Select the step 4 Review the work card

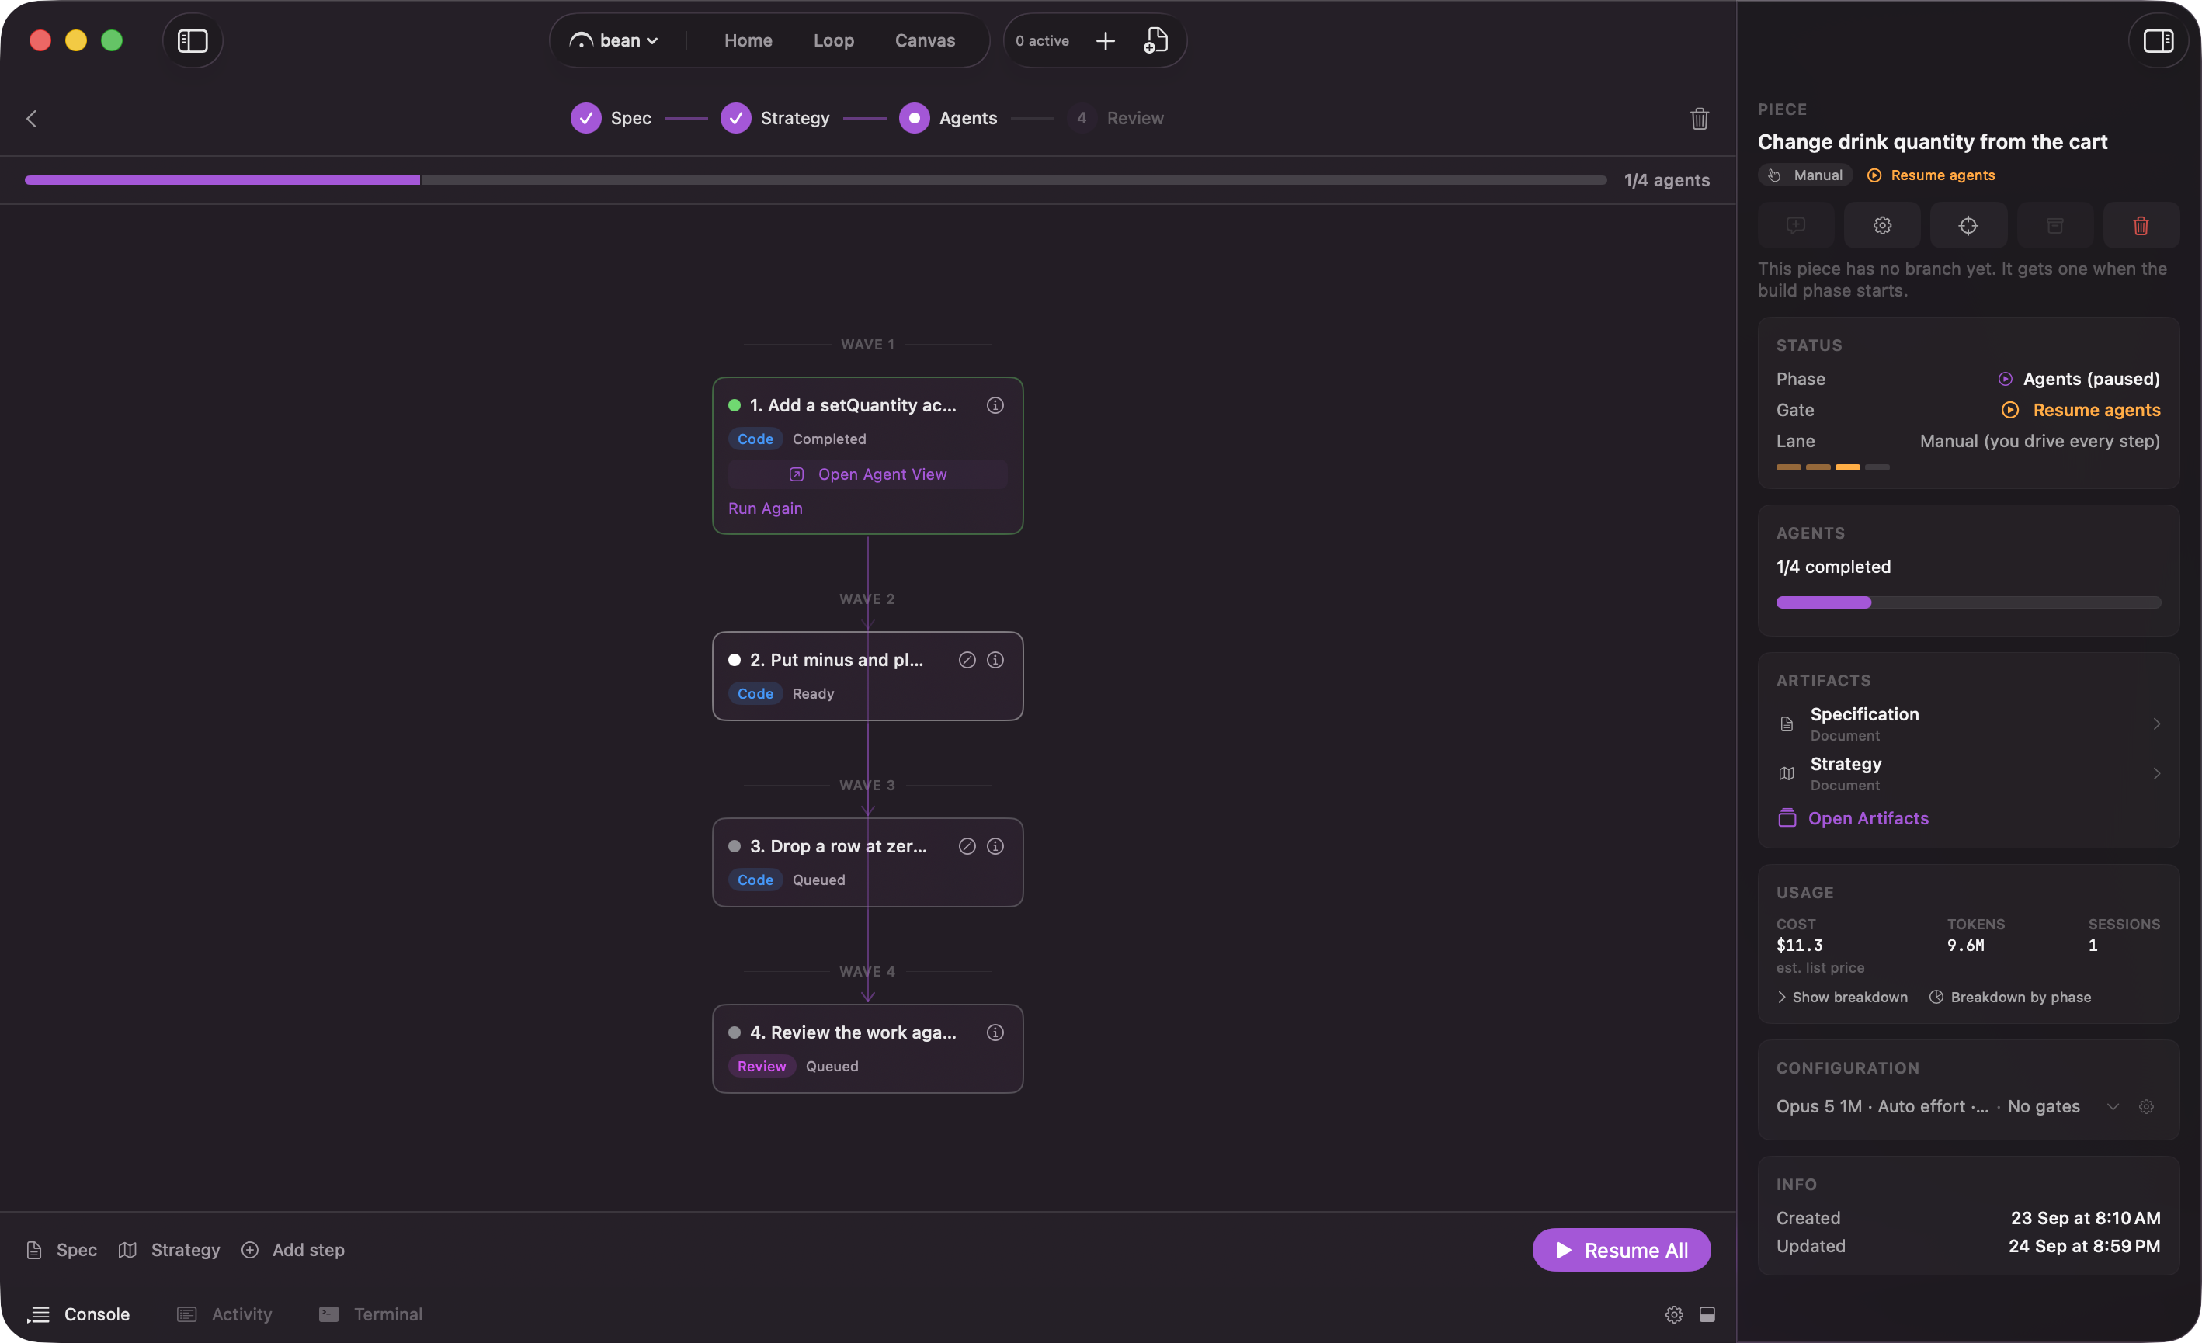coord(868,1048)
